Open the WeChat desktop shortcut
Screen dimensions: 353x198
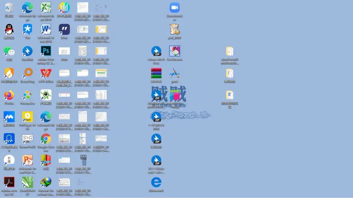tap(9, 52)
